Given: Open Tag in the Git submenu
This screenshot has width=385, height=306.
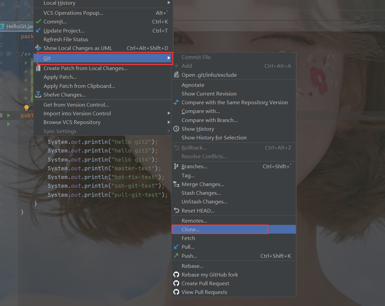Looking at the screenshot, I should tap(234, 175).
